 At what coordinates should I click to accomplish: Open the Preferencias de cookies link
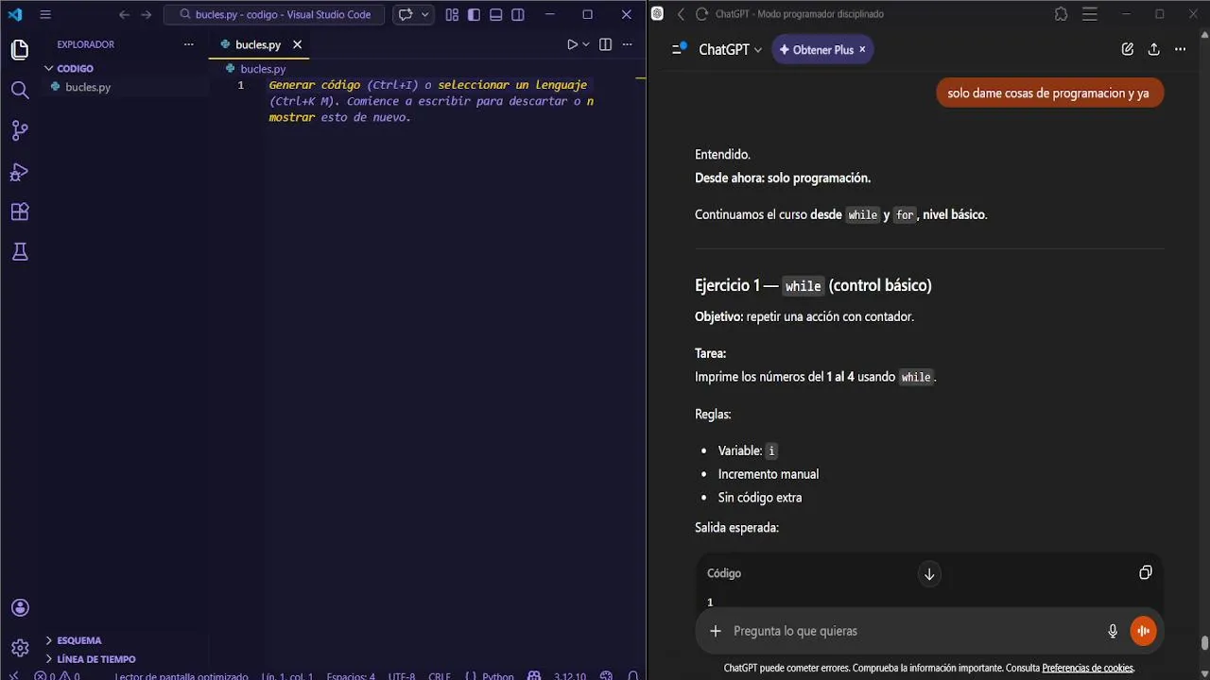coord(1087,668)
